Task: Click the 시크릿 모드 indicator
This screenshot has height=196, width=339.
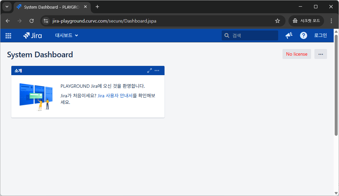Action: pyautogui.click(x=306, y=21)
